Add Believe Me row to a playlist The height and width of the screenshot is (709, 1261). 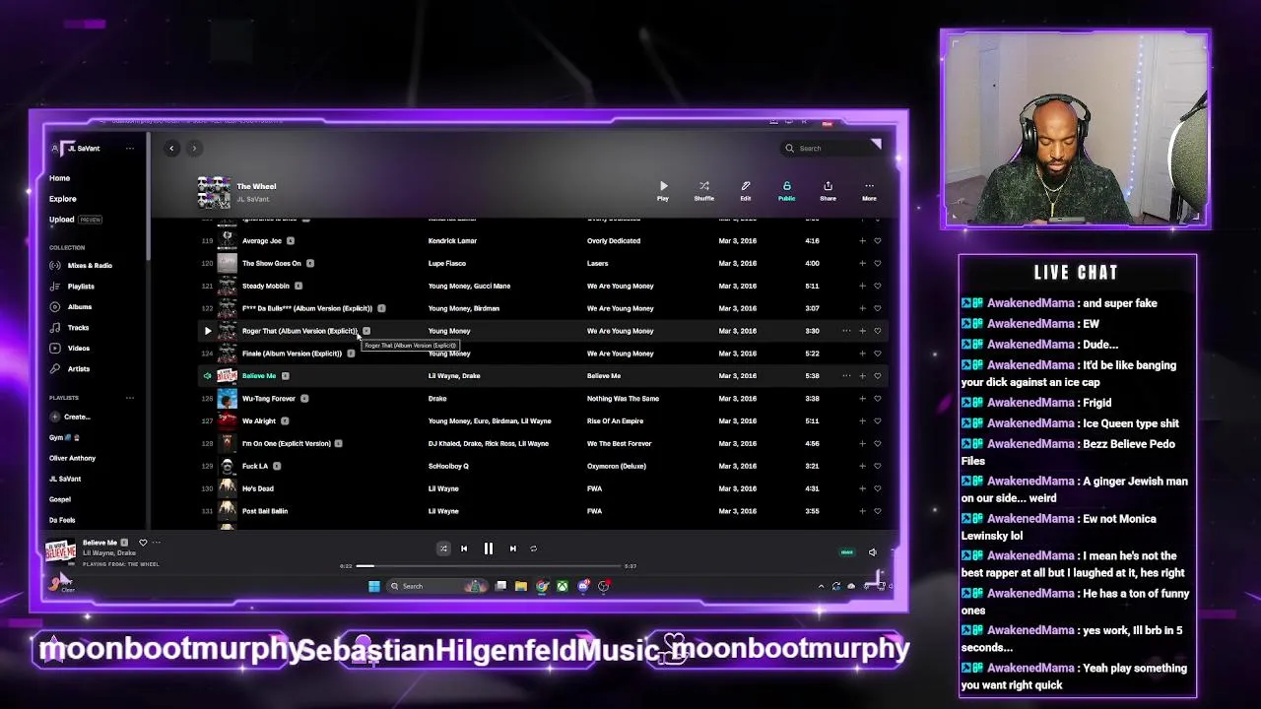coord(862,375)
